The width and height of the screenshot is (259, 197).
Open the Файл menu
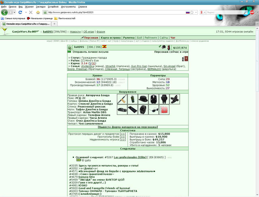4,7
